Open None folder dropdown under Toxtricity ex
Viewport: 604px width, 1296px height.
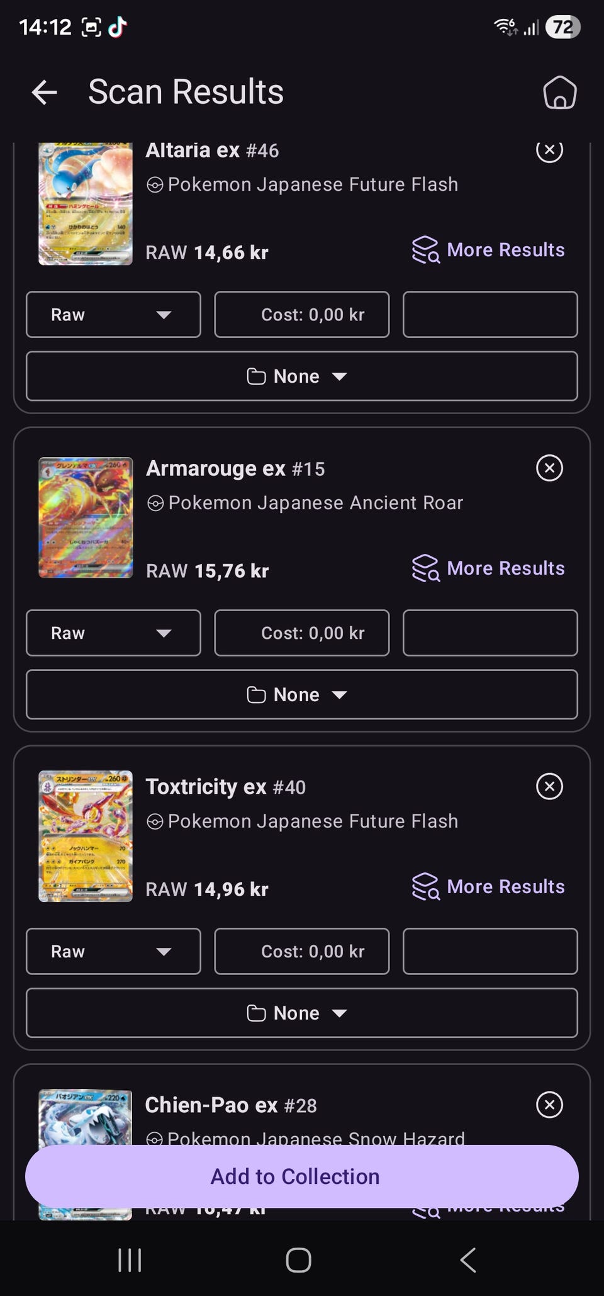click(302, 1013)
